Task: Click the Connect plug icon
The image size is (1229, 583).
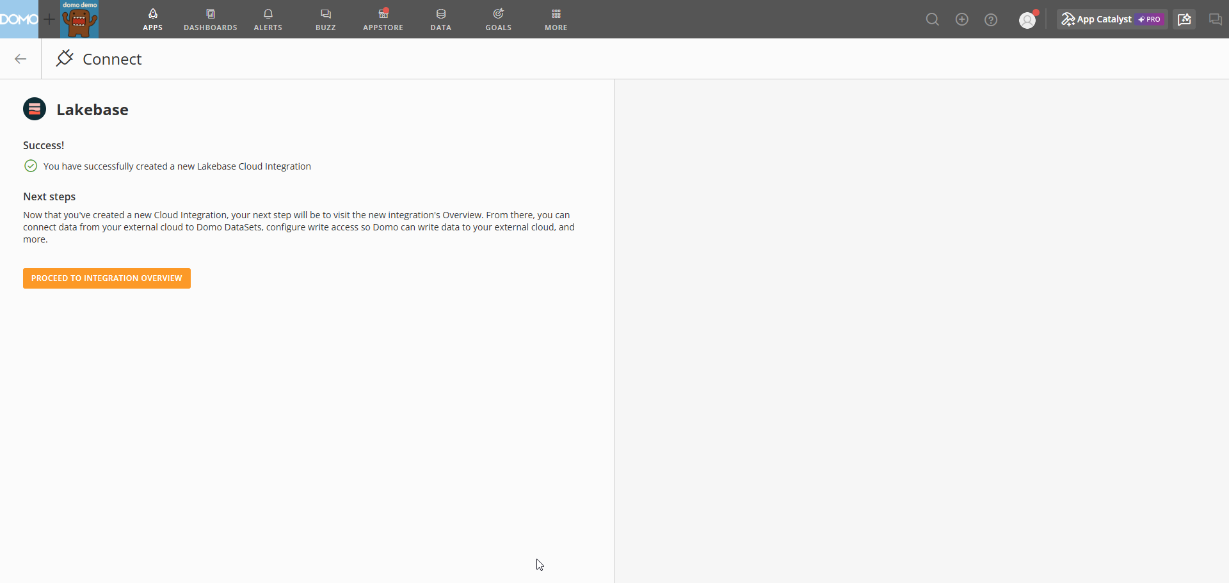Action: [65, 58]
